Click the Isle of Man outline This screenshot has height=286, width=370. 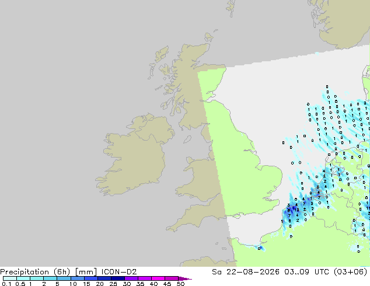click(x=187, y=139)
